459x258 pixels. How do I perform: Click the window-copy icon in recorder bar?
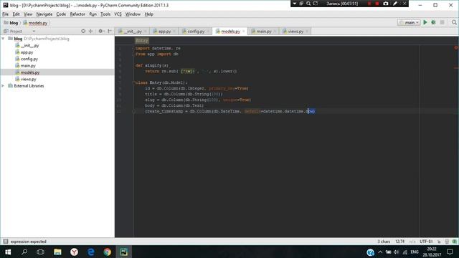click(x=301, y=4)
